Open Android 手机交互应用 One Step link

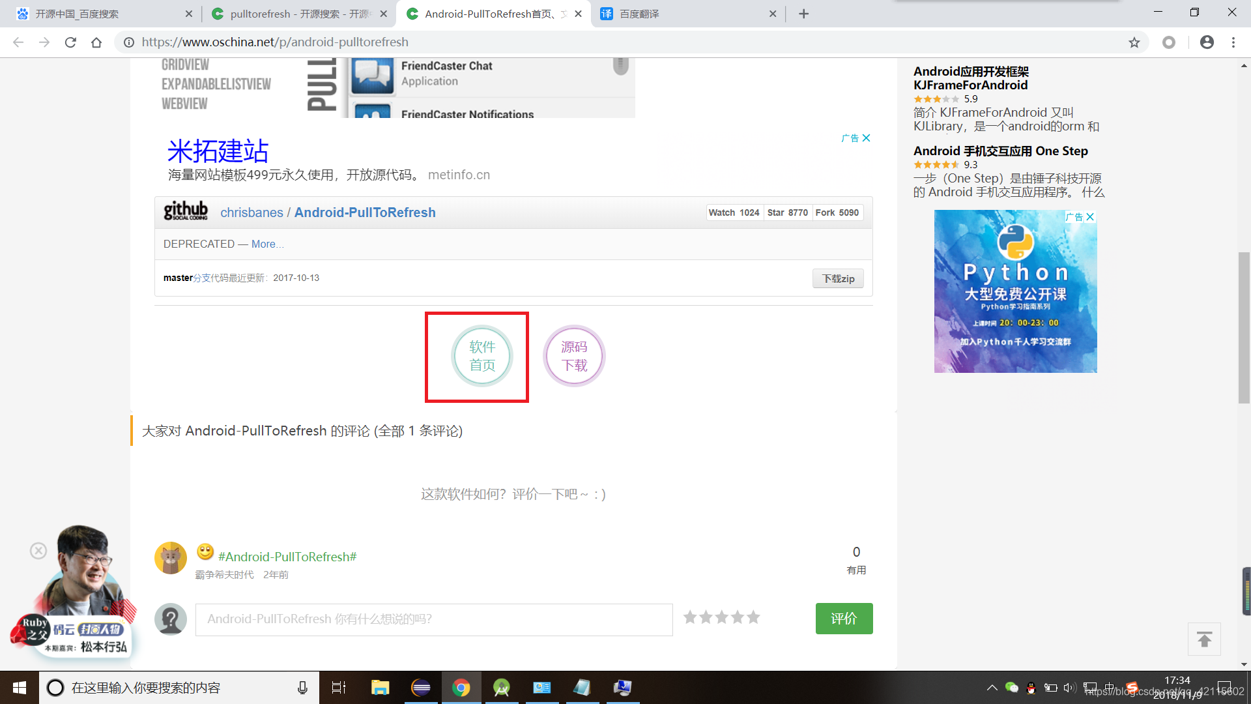pos(1001,151)
